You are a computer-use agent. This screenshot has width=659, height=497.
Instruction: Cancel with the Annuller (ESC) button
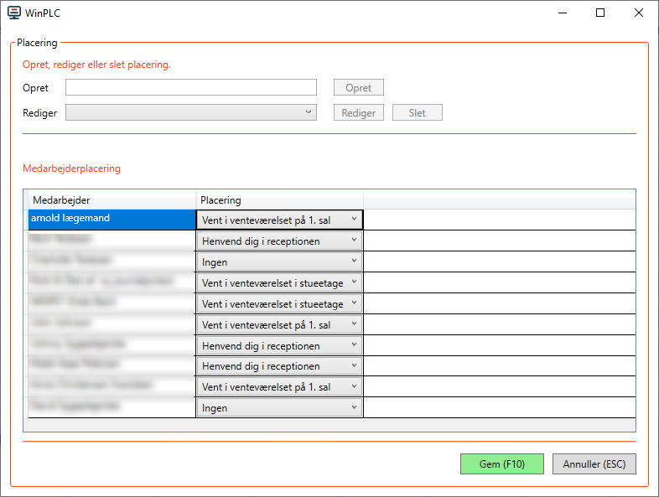(x=594, y=463)
